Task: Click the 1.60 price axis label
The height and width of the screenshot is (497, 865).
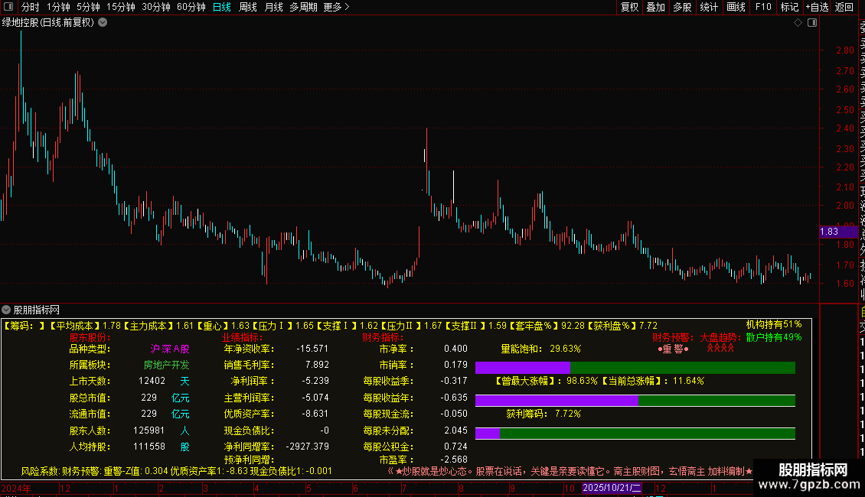Action: (845, 284)
